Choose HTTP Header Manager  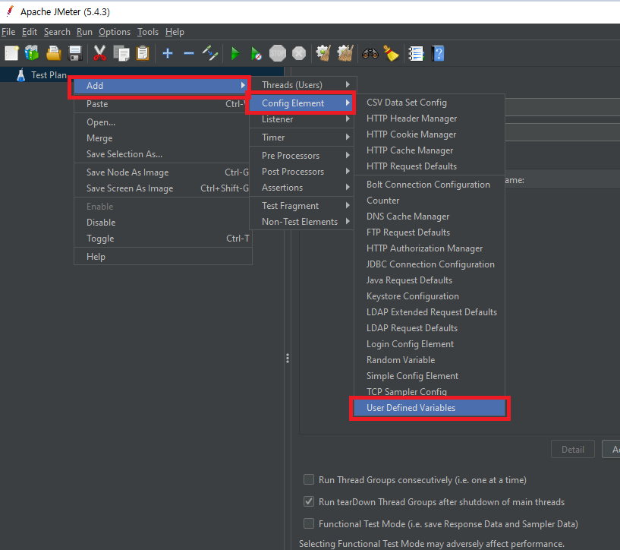430,119
